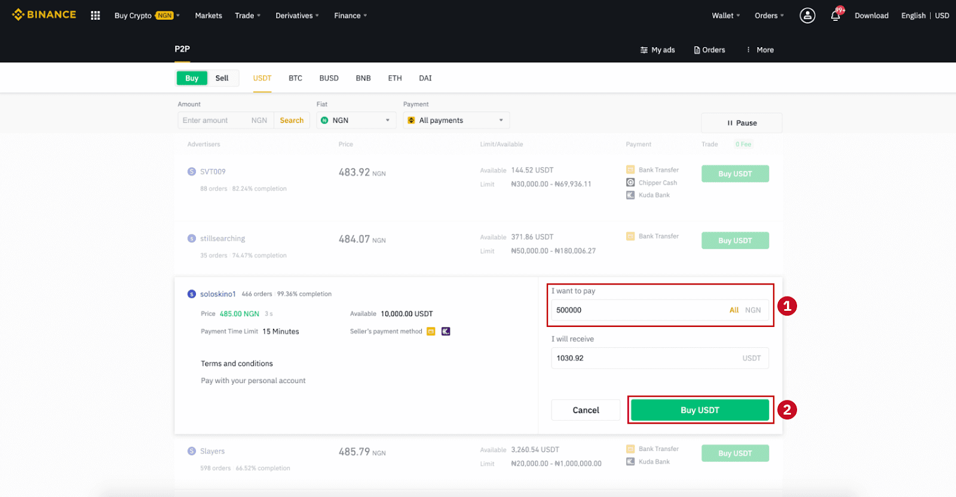956x497 pixels.
Task: Select the DAI tab
Action: pos(425,78)
